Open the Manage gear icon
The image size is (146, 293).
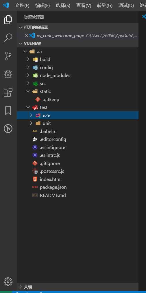click(x=8, y=282)
